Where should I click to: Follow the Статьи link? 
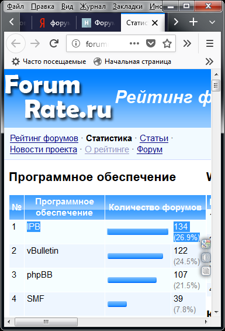154,138
